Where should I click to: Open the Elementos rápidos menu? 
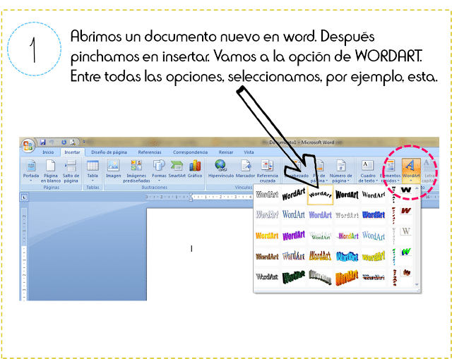(390, 171)
